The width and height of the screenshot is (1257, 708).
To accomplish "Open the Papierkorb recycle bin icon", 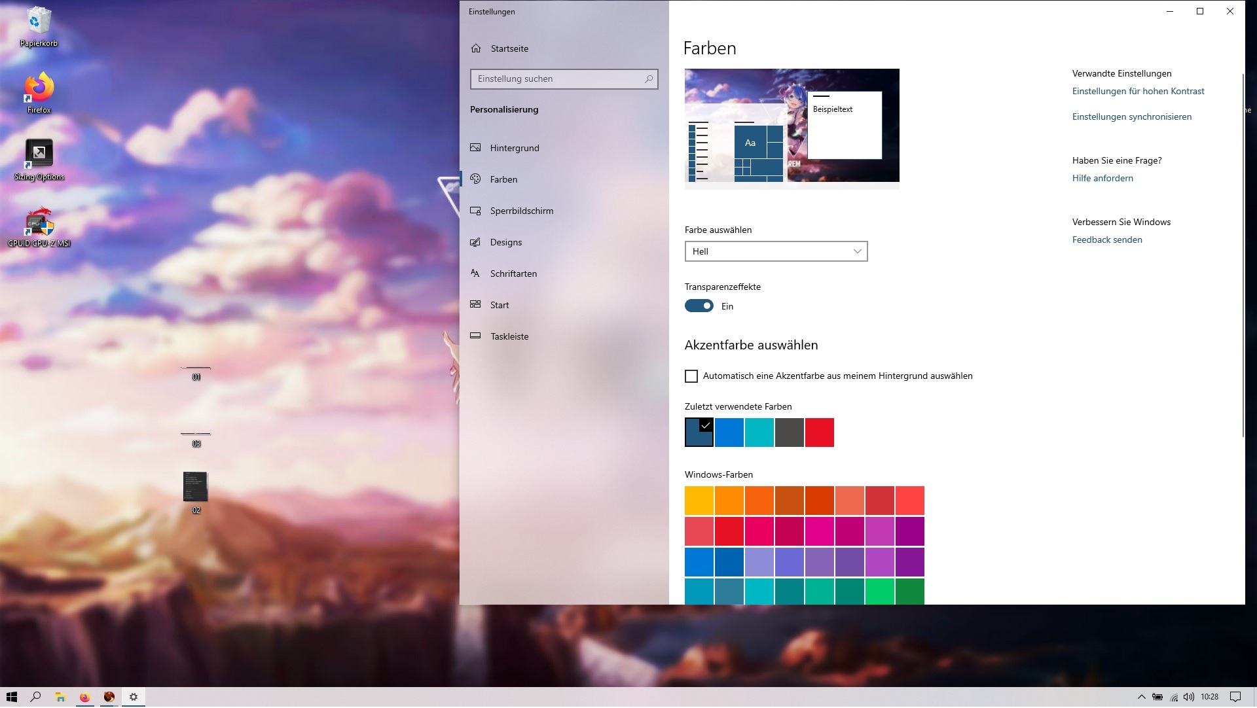I will [39, 26].
